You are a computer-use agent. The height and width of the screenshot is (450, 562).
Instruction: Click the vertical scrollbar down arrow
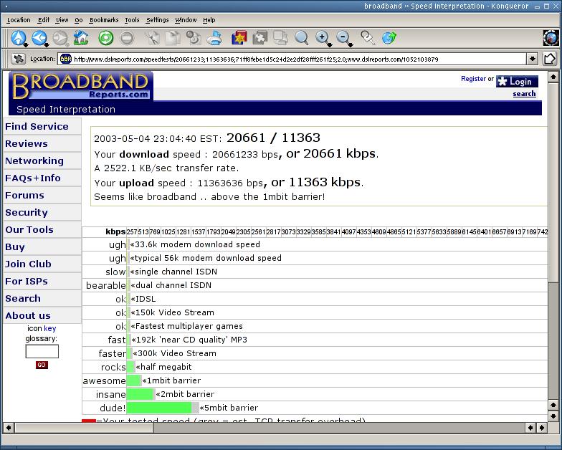point(553,416)
